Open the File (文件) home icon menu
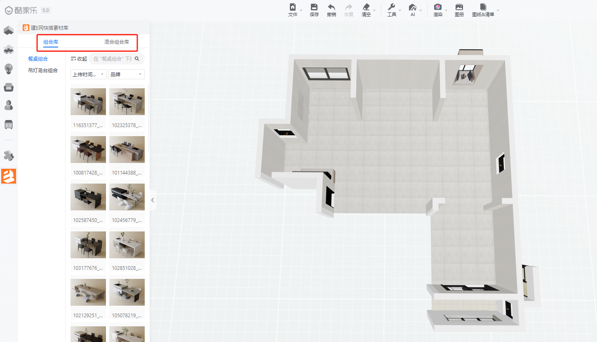 293,7
